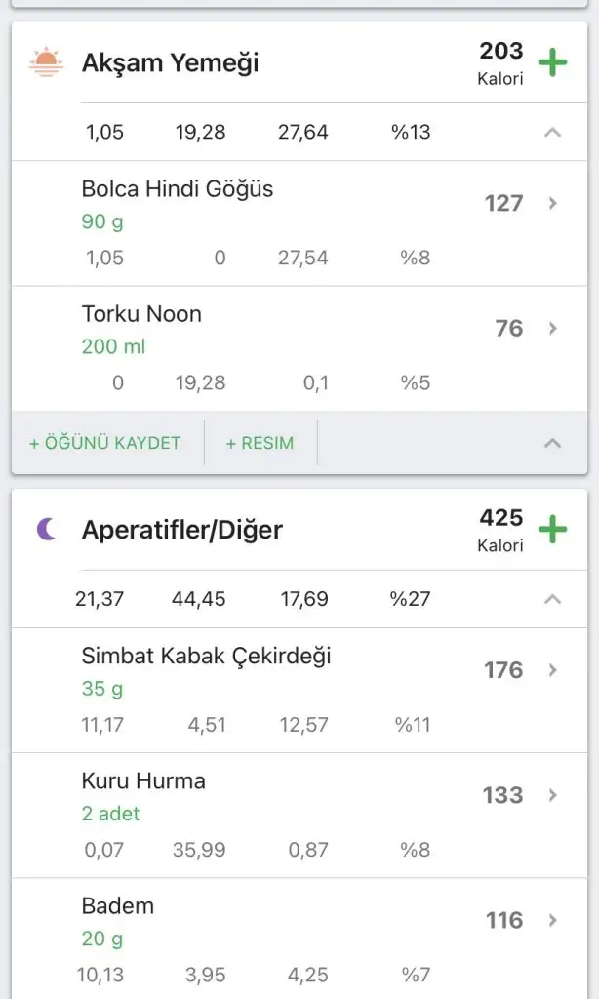Image resolution: width=599 pixels, height=999 pixels.
Task: Open Torku Noon details arrow
Action: tap(552, 329)
